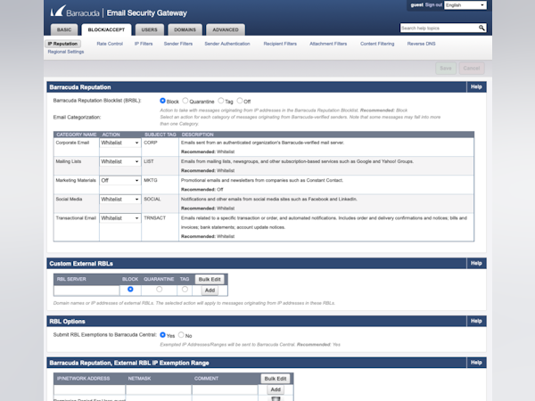
Task: Open the Recipient Filters subpage
Action: pos(280,44)
